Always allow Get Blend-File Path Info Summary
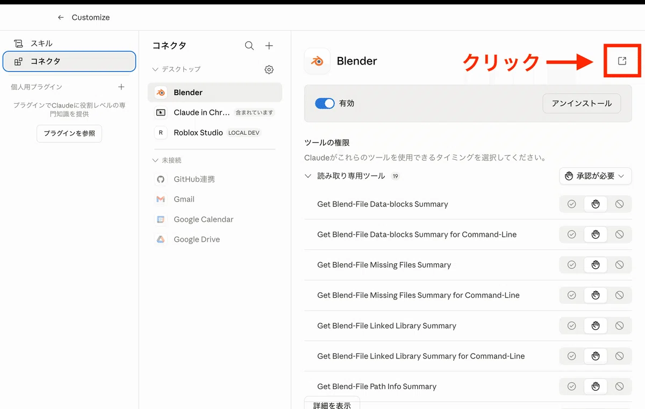645x409 pixels. (571, 386)
